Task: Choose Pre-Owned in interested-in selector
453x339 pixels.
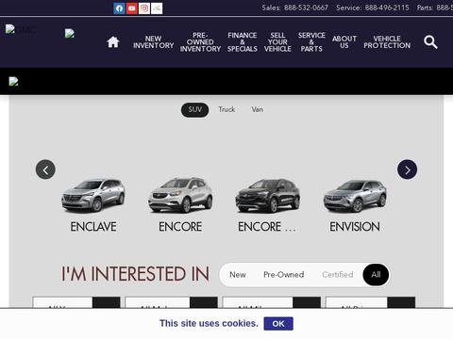Action: point(283,275)
